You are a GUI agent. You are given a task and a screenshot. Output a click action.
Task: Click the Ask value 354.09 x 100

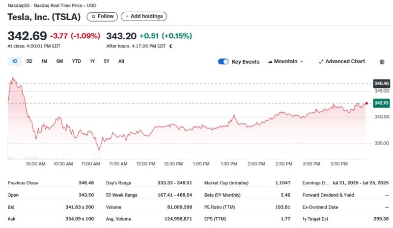[80, 219]
